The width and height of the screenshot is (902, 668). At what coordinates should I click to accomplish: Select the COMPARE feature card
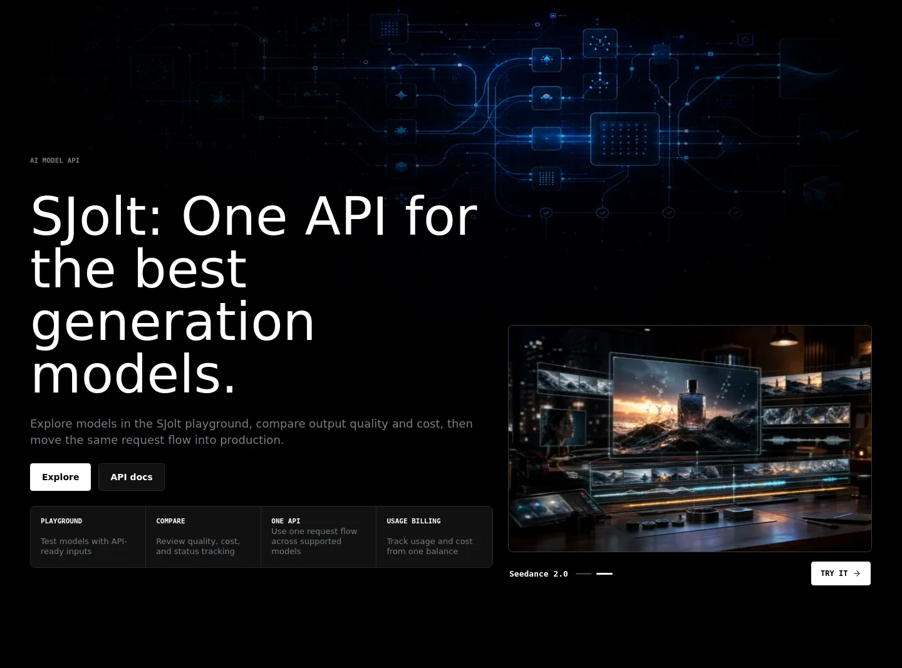pos(204,537)
